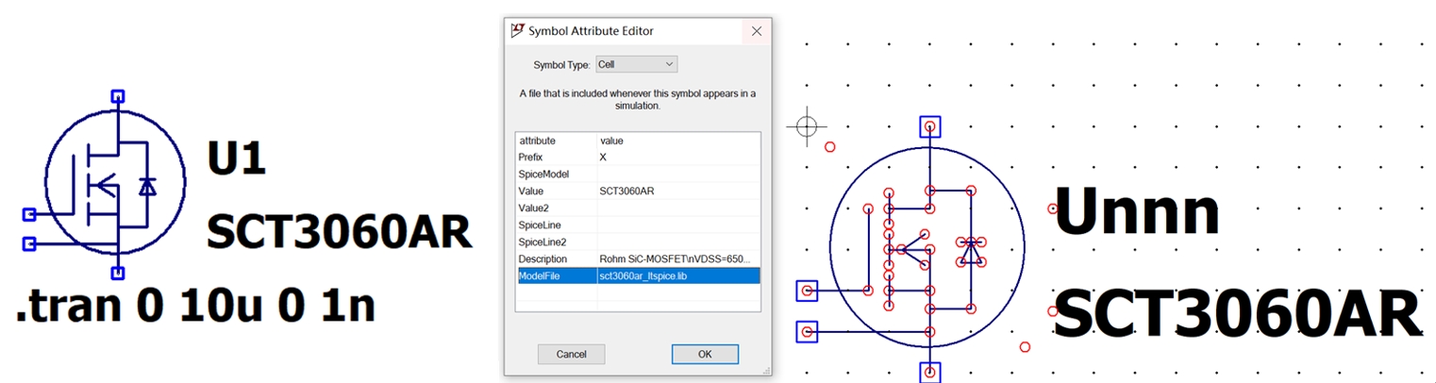Click the top pin square in the symbol editor
The height and width of the screenshot is (383, 1436).
pos(930,126)
